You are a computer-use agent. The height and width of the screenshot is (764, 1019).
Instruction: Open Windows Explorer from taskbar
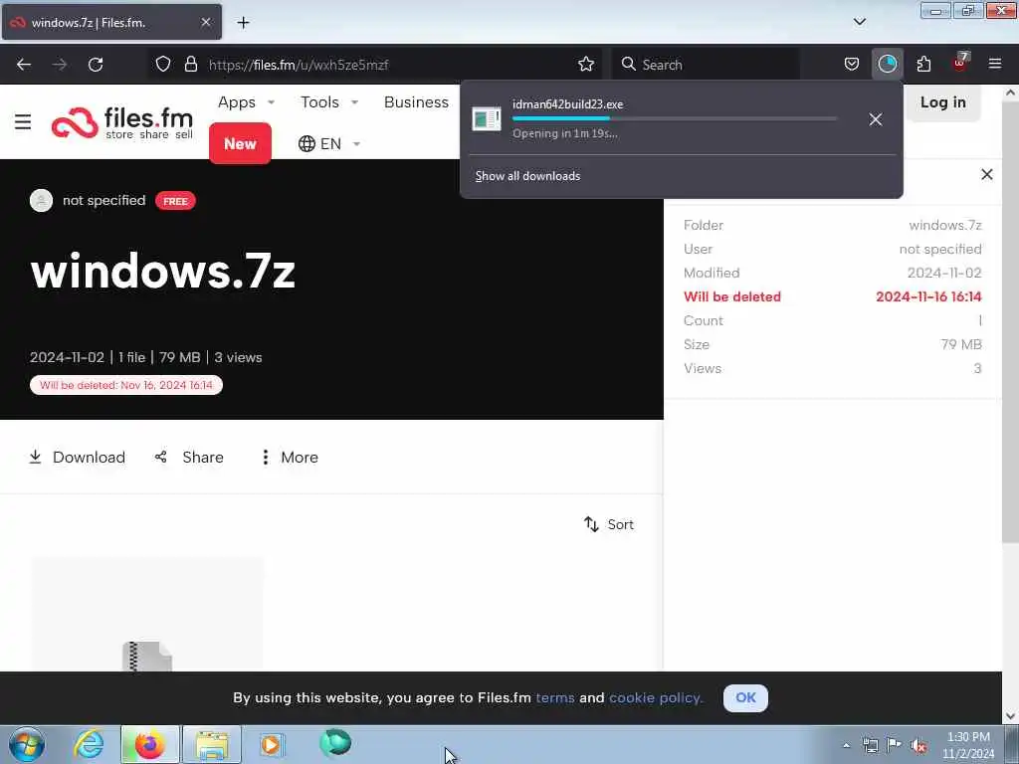pos(212,744)
